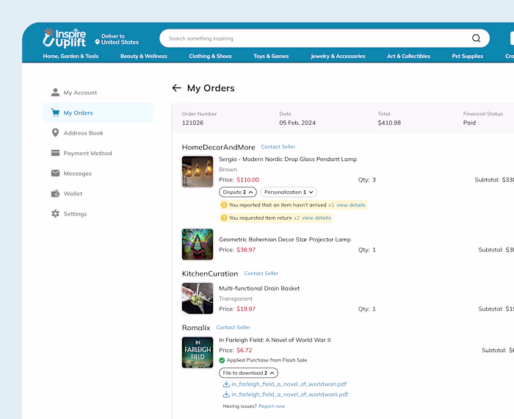Click the Wallet icon in sidebar
This screenshot has width=514, height=419.
(x=55, y=193)
